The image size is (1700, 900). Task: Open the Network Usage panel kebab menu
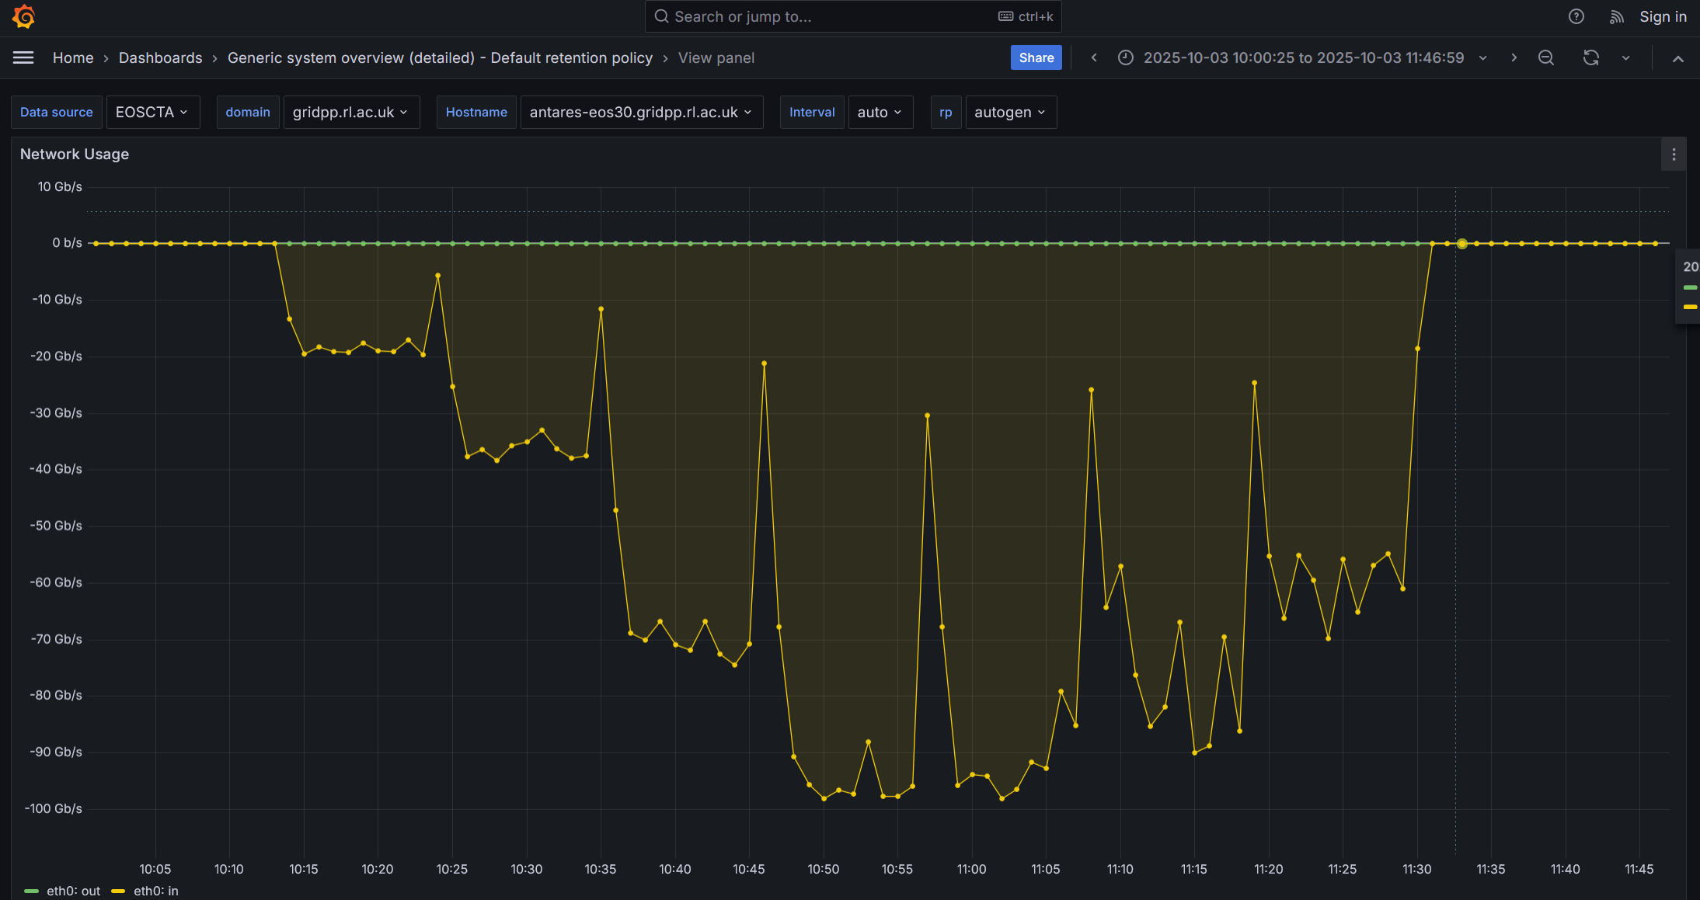(1674, 155)
